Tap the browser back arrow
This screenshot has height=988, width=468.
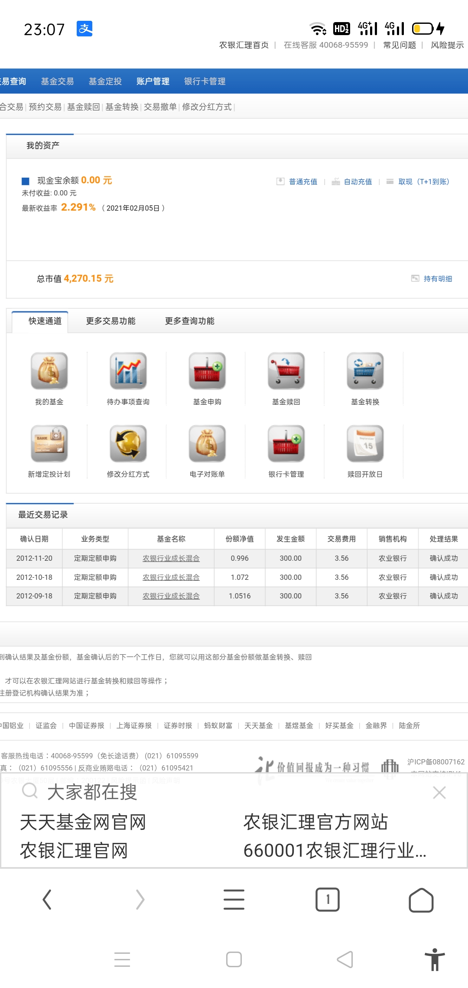coord(47,900)
